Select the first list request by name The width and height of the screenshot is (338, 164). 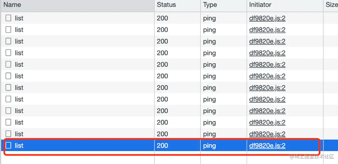point(19,18)
